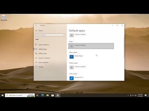The width and height of the screenshot is (149, 111).
Task: Click the back arrow in Settings
Action: [x=36, y=25]
